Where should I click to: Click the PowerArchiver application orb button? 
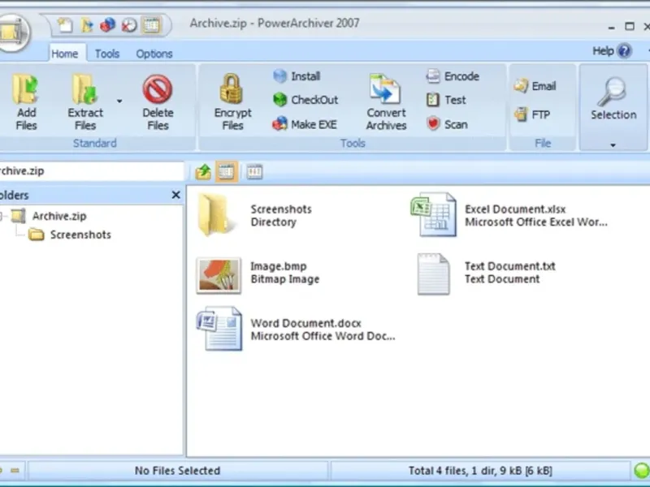click(x=13, y=33)
